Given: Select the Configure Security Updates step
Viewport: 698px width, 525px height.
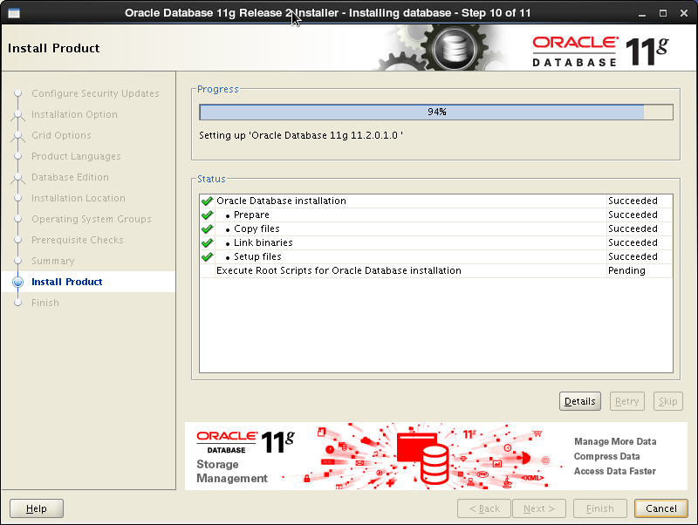Looking at the screenshot, I should tap(95, 94).
